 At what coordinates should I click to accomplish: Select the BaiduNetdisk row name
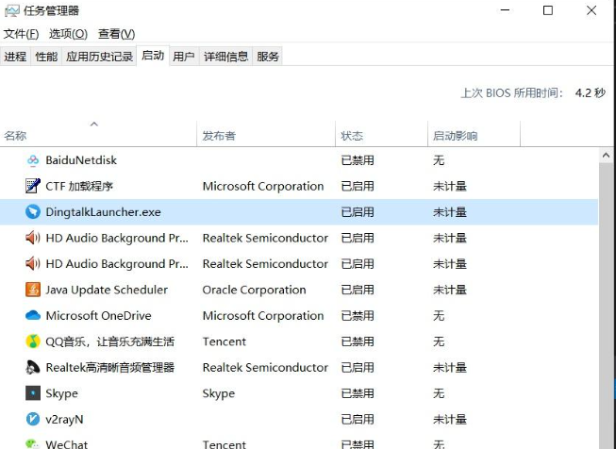pyautogui.click(x=81, y=160)
